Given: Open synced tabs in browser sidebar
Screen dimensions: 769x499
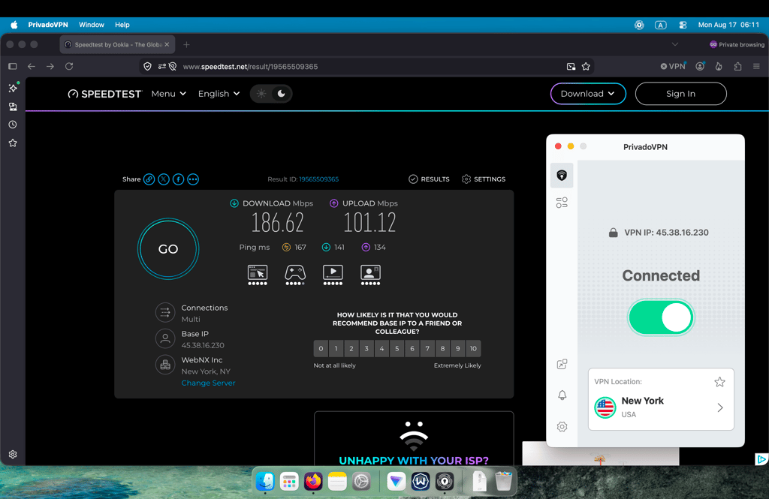Looking at the screenshot, I should 13,107.
